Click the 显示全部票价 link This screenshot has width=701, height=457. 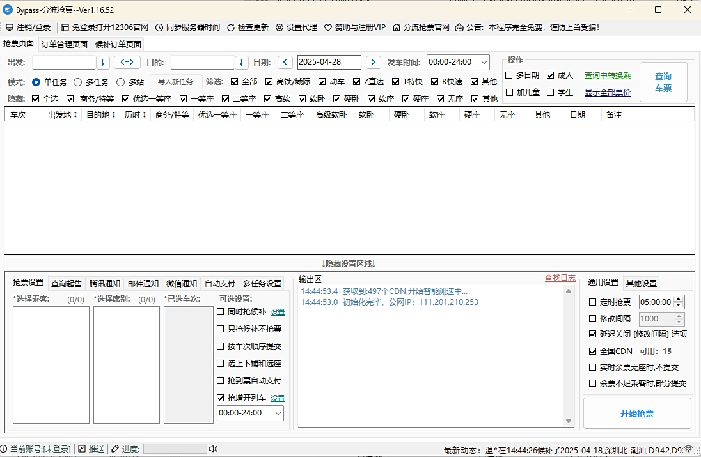[608, 92]
